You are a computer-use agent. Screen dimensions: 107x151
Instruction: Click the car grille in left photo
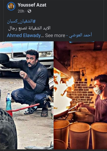[x=19, y=55]
